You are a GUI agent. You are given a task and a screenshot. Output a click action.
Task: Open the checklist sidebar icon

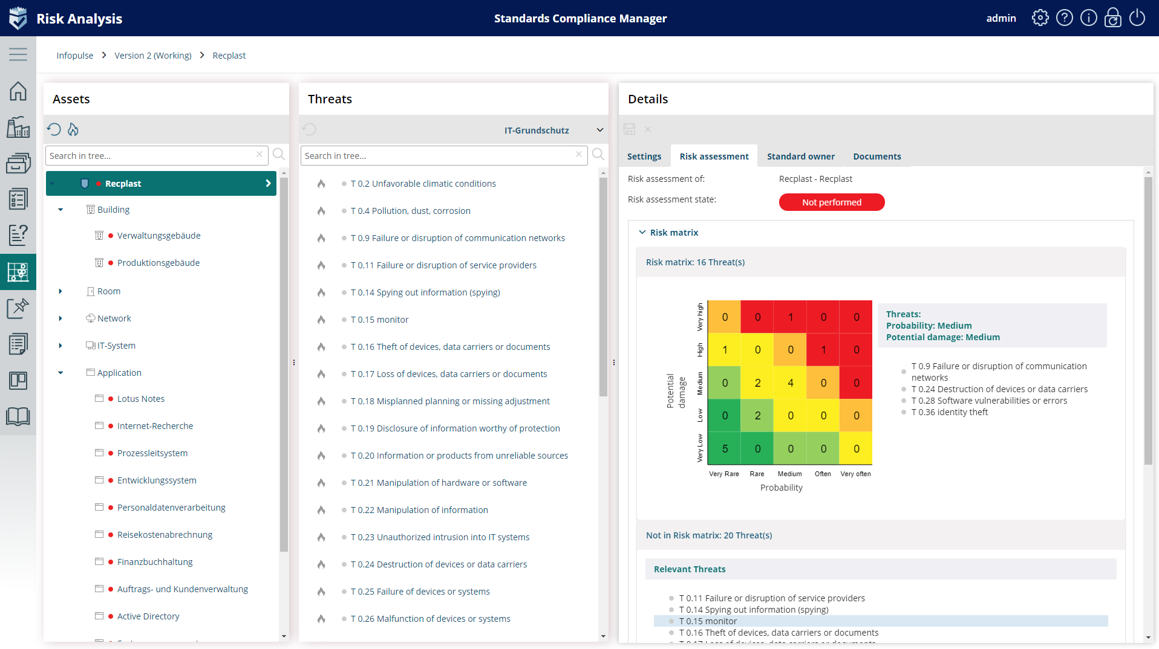click(18, 199)
